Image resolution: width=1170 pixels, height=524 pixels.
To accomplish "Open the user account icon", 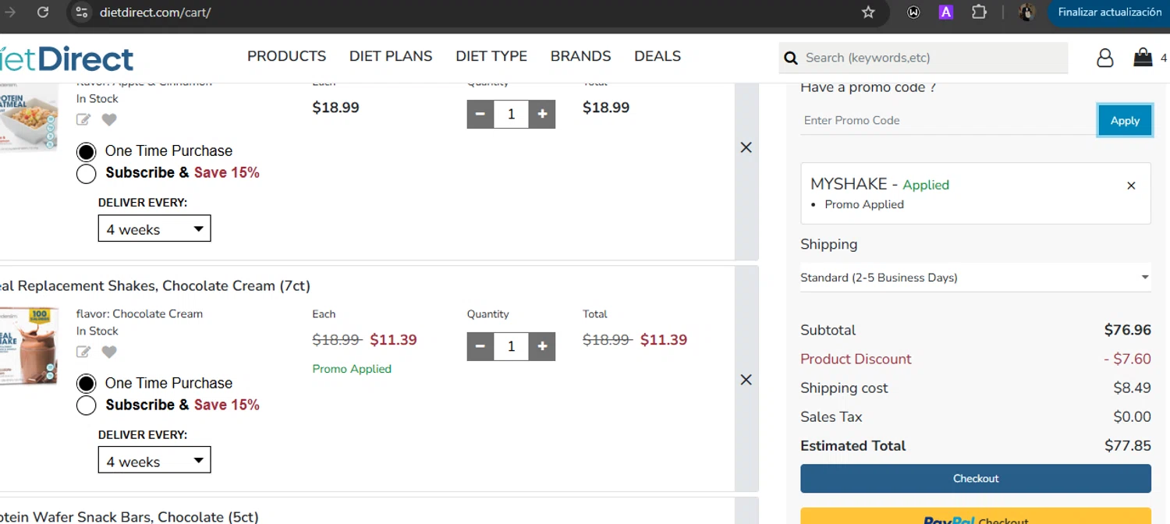I will 1104,58.
